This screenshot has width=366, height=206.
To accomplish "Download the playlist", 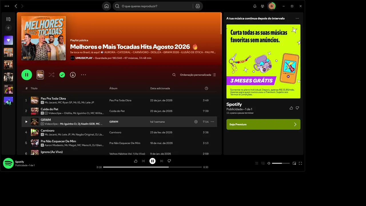I will click(x=73, y=75).
